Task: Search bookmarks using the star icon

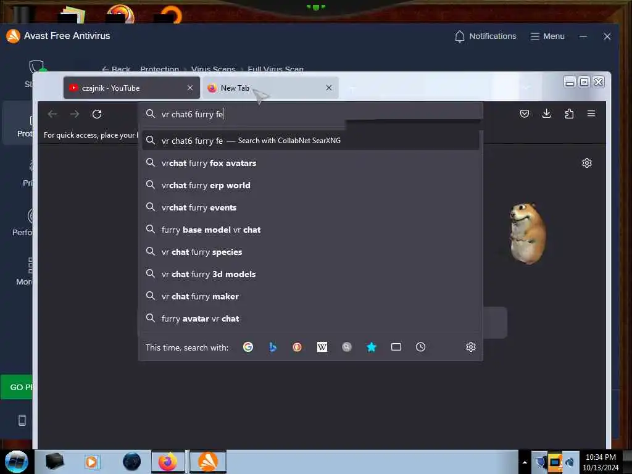Action: point(371,347)
